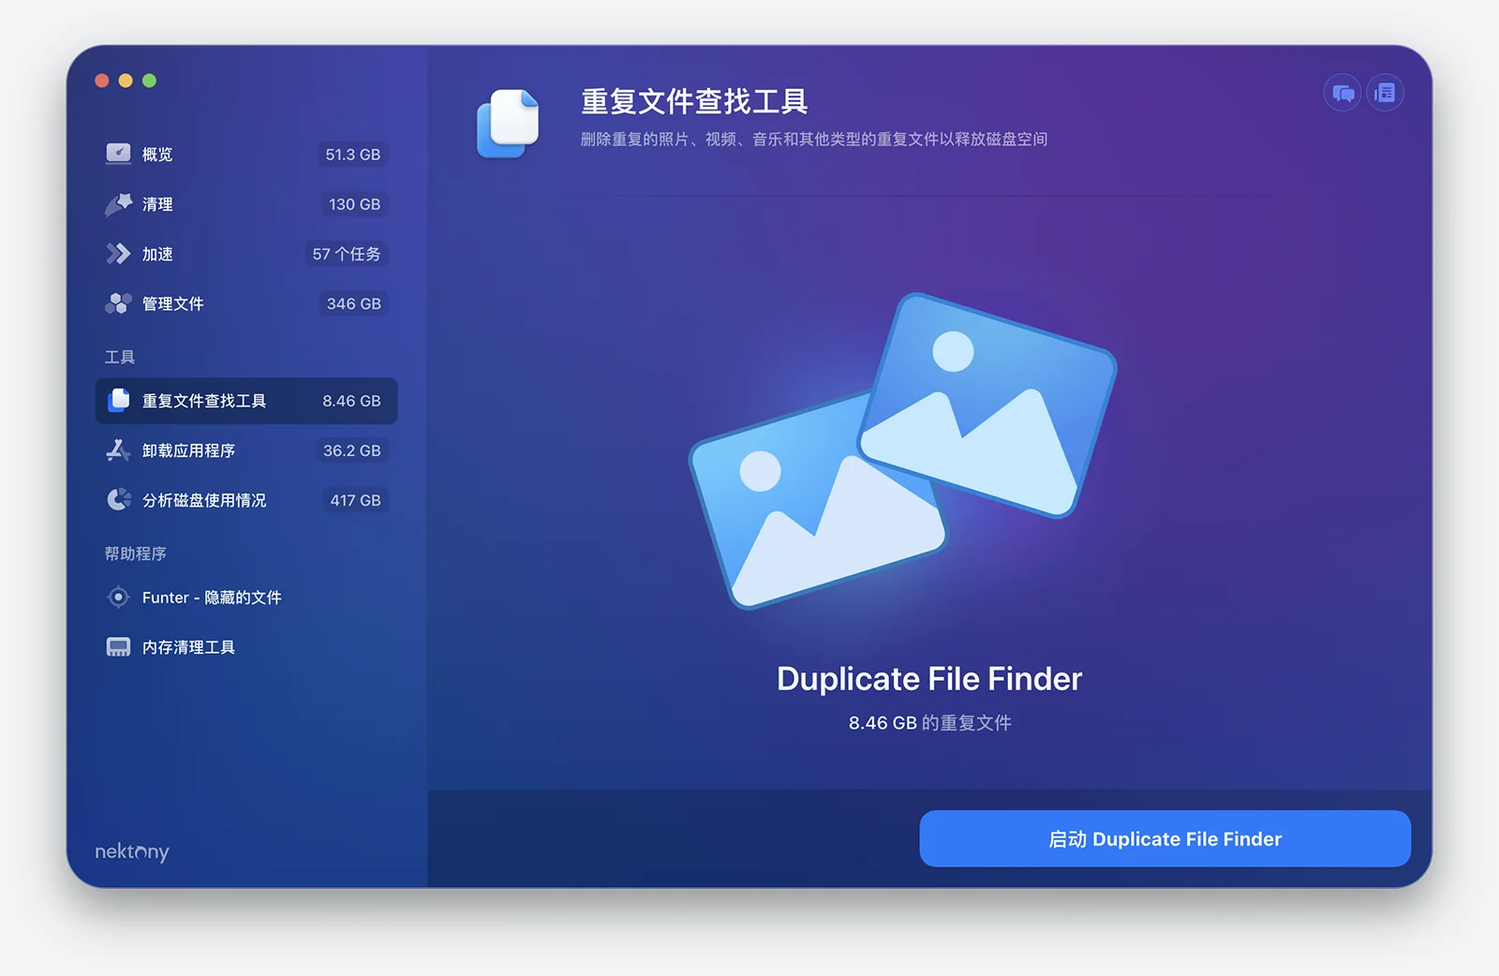Click the Memory Cleaner (内存清理工具) icon

(118, 647)
